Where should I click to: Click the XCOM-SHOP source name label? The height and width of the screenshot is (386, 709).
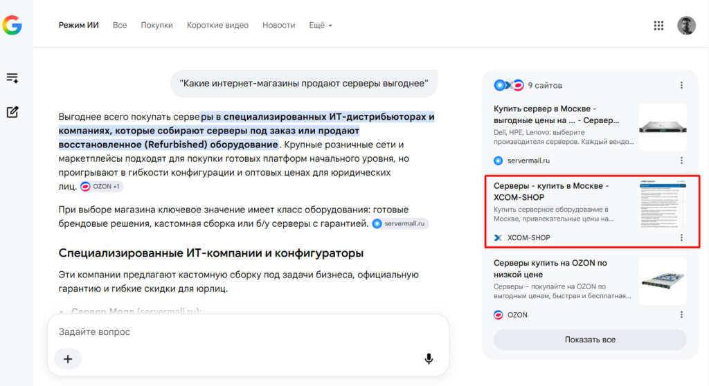coord(528,238)
